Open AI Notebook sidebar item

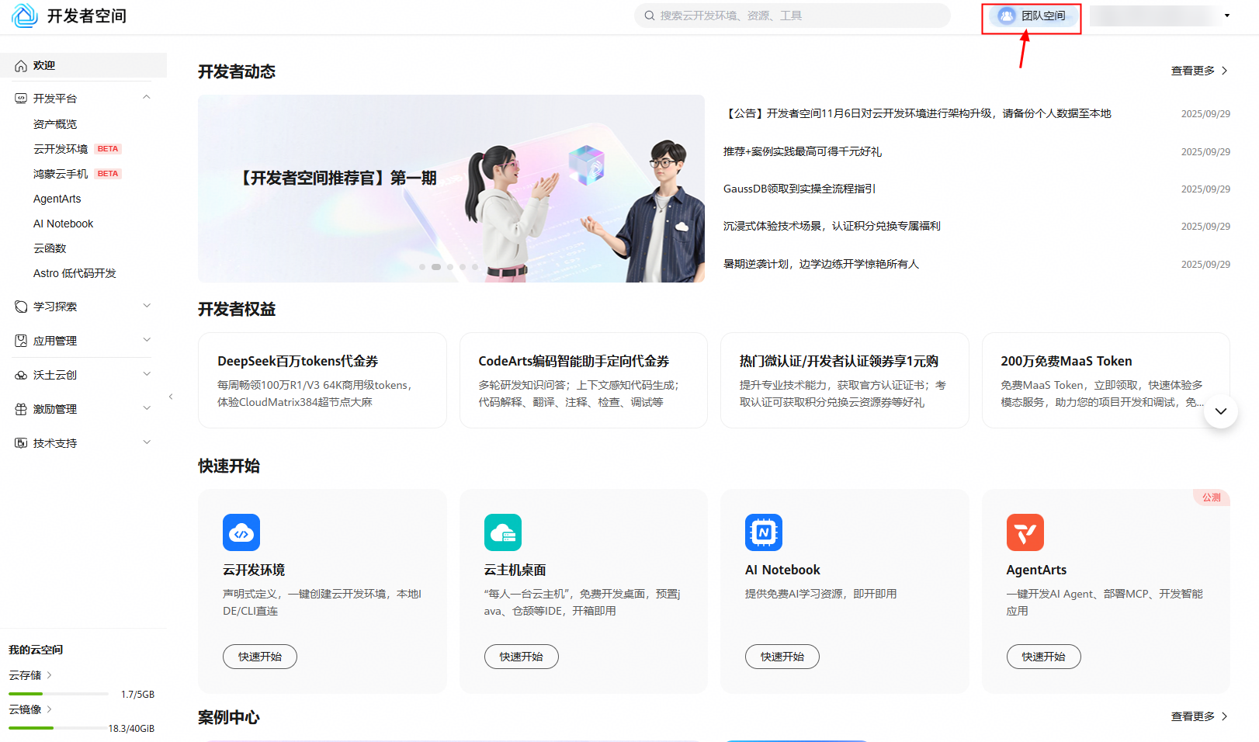pyautogui.click(x=64, y=224)
